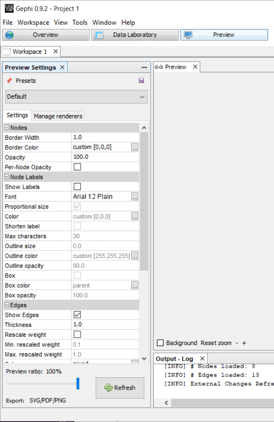Open the Border Color ellipsis picker
This screenshot has width=274, height=422.
(135, 148)
